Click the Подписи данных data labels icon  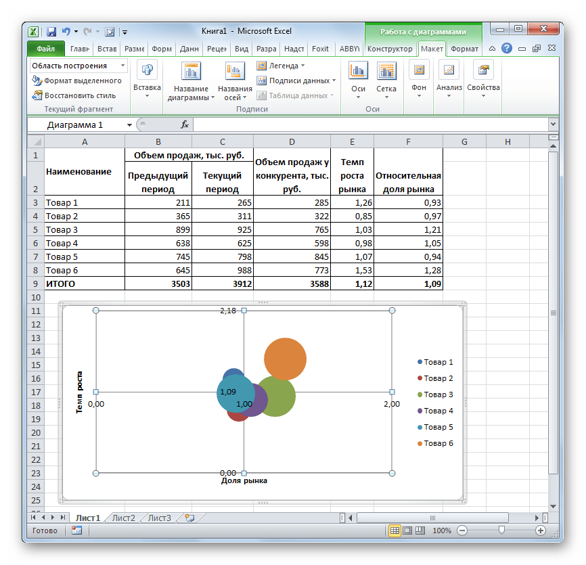261,81
